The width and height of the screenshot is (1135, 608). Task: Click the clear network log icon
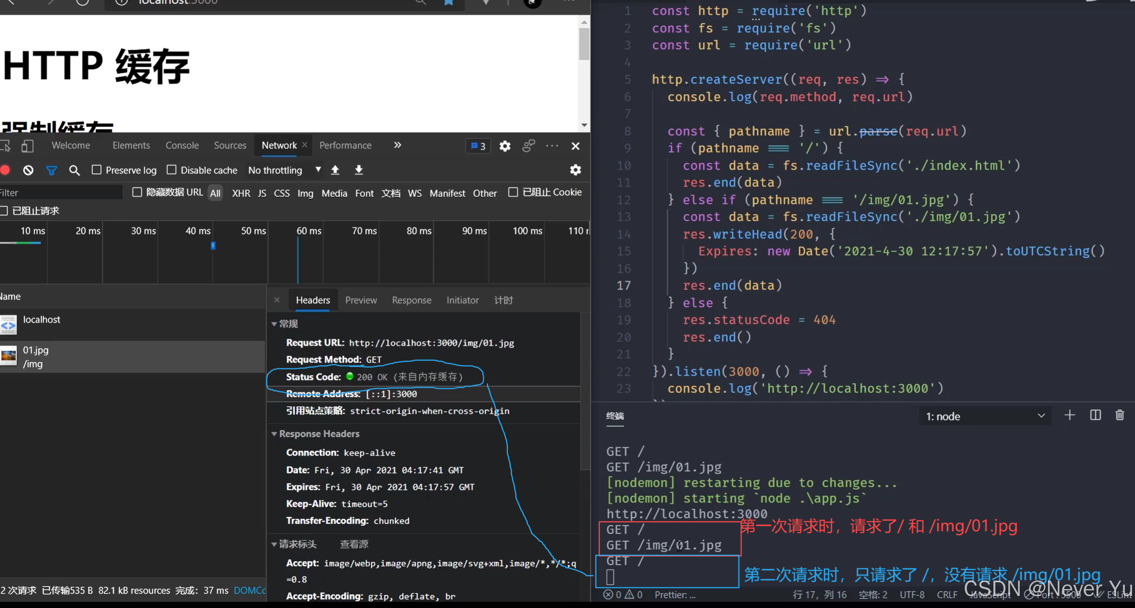[x=28, y=170]
